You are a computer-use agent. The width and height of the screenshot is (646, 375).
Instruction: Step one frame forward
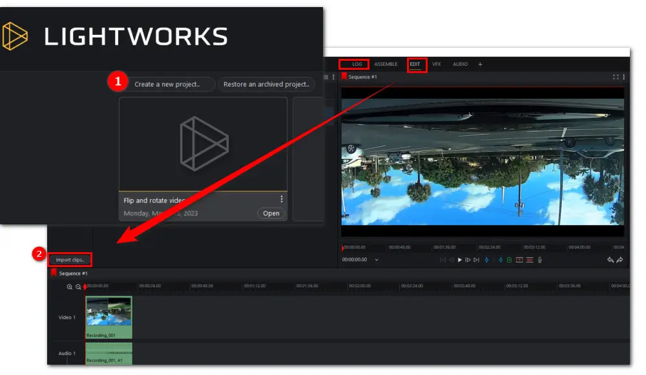coord(468,260)
